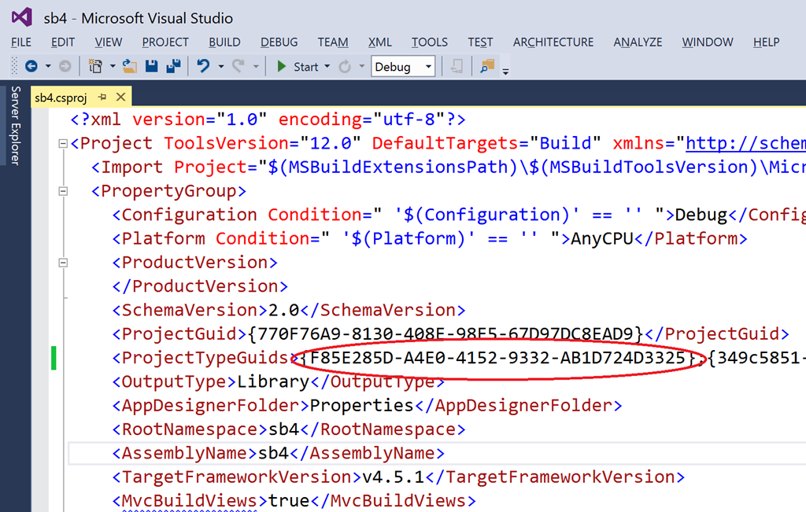Click the OutputType value Library

[x=273, y=381]
